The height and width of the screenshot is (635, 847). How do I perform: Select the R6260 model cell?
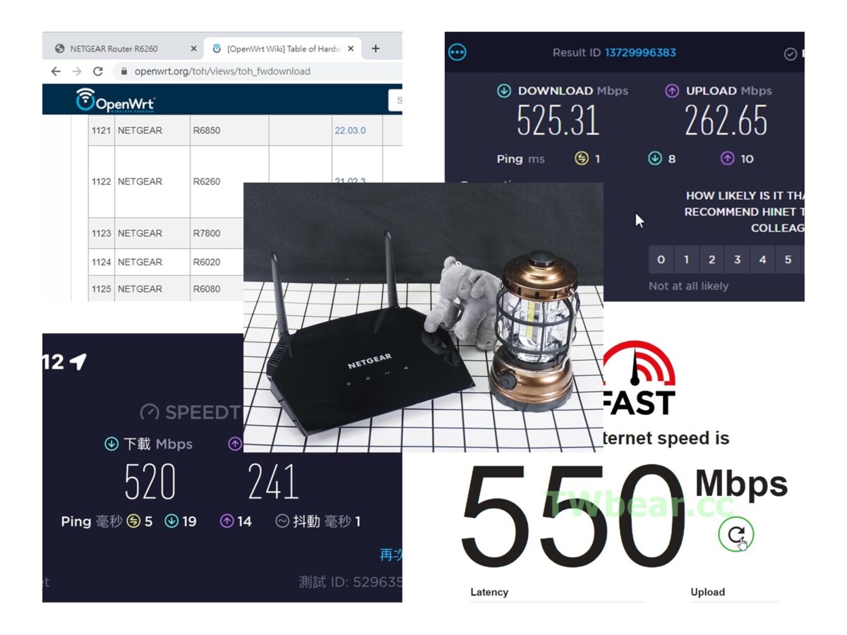[229, 181]
